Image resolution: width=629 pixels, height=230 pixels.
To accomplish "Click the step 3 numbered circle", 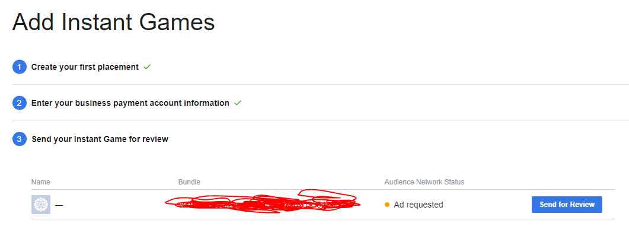I will coord(19,139).
